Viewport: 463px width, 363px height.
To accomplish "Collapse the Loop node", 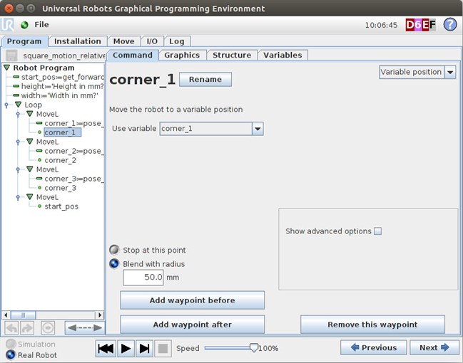I will pyautogui.click(x=19, y=105).
